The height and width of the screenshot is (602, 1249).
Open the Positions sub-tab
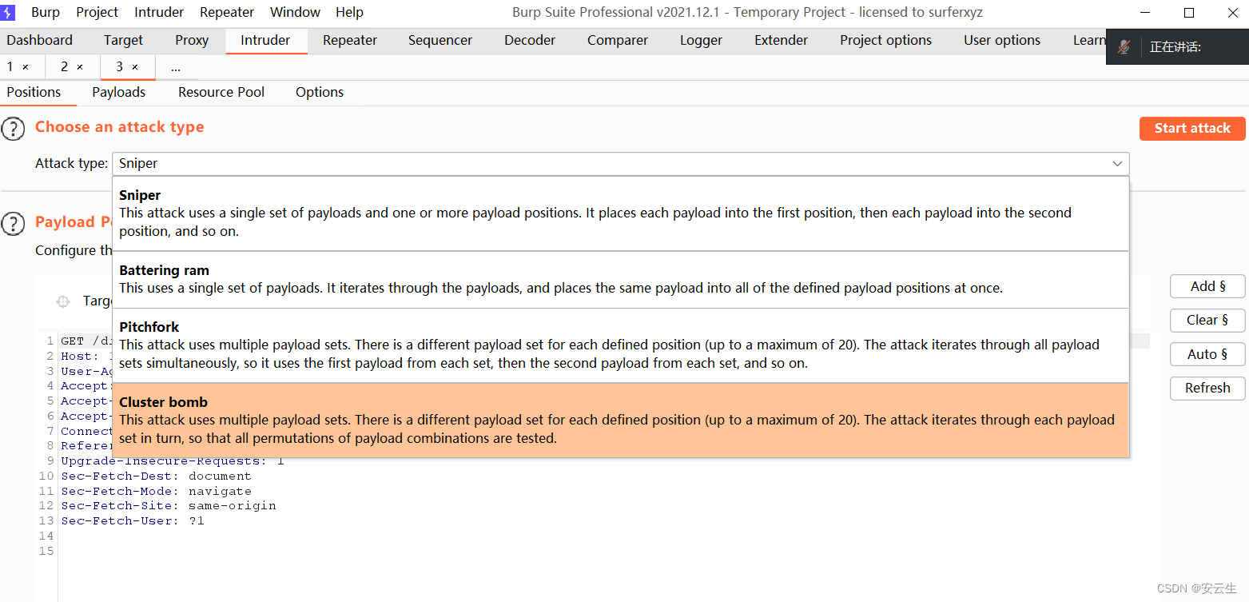(34, 92)
